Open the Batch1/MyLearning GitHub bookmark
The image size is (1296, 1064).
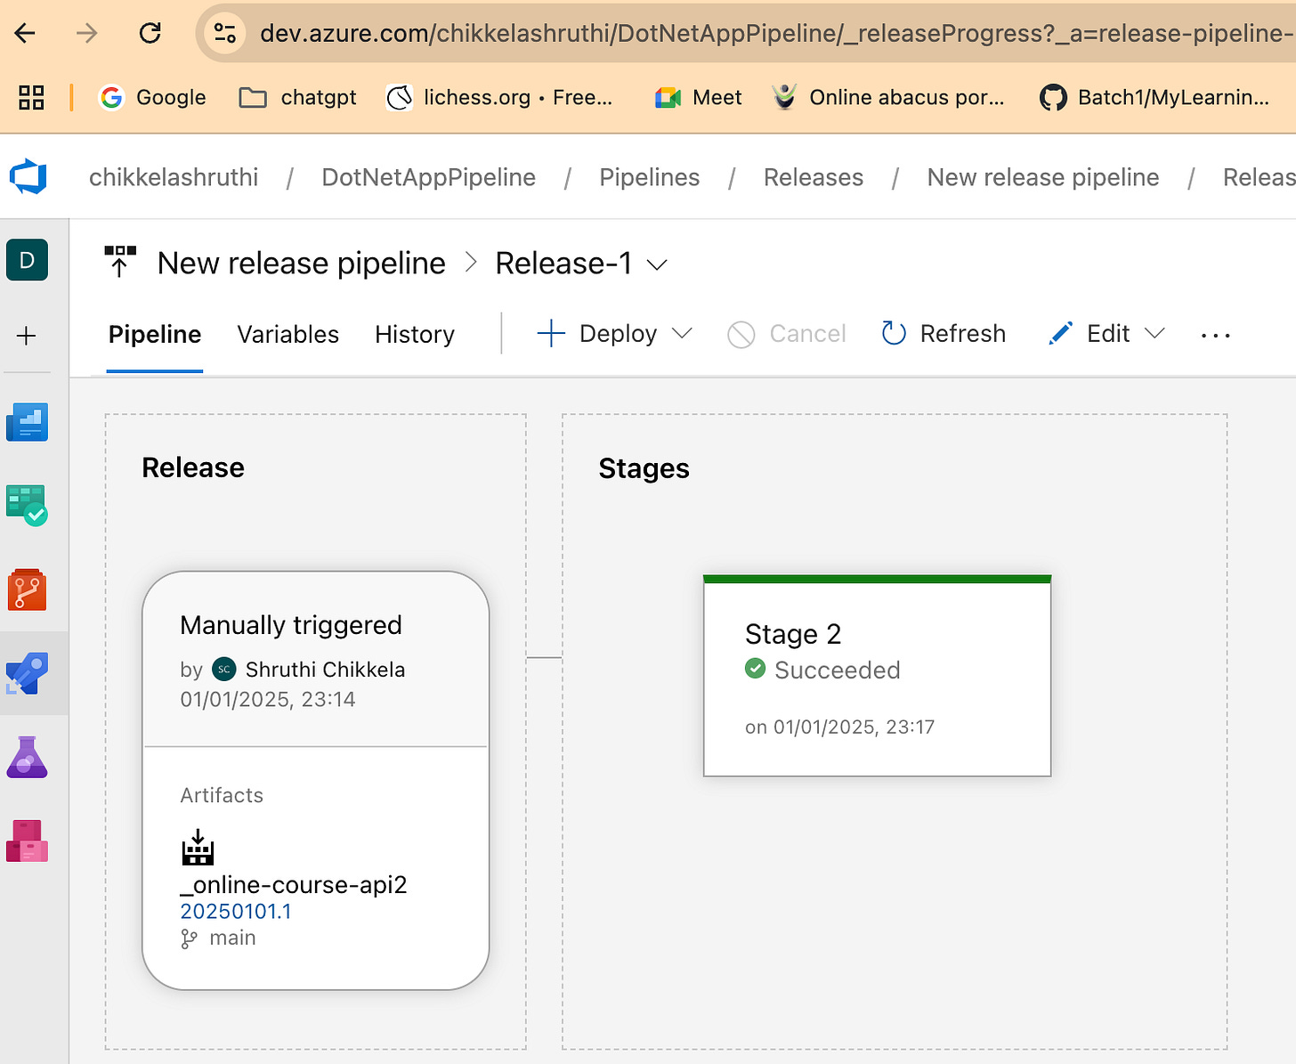coord(1154,97)
